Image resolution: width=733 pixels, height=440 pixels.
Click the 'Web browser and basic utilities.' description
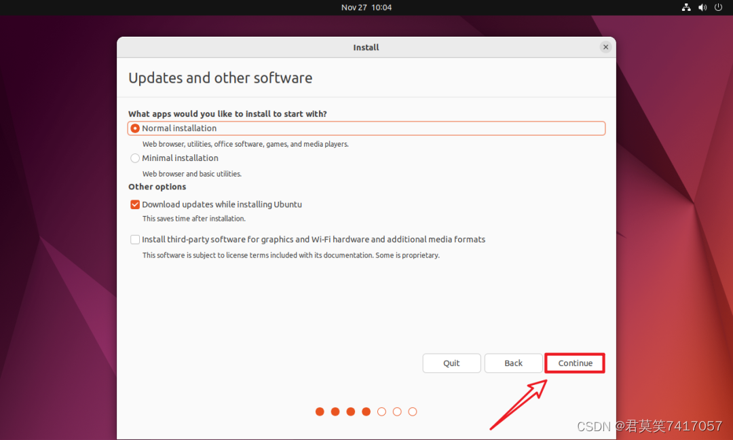pyautogui.click(x=191, y=174)
